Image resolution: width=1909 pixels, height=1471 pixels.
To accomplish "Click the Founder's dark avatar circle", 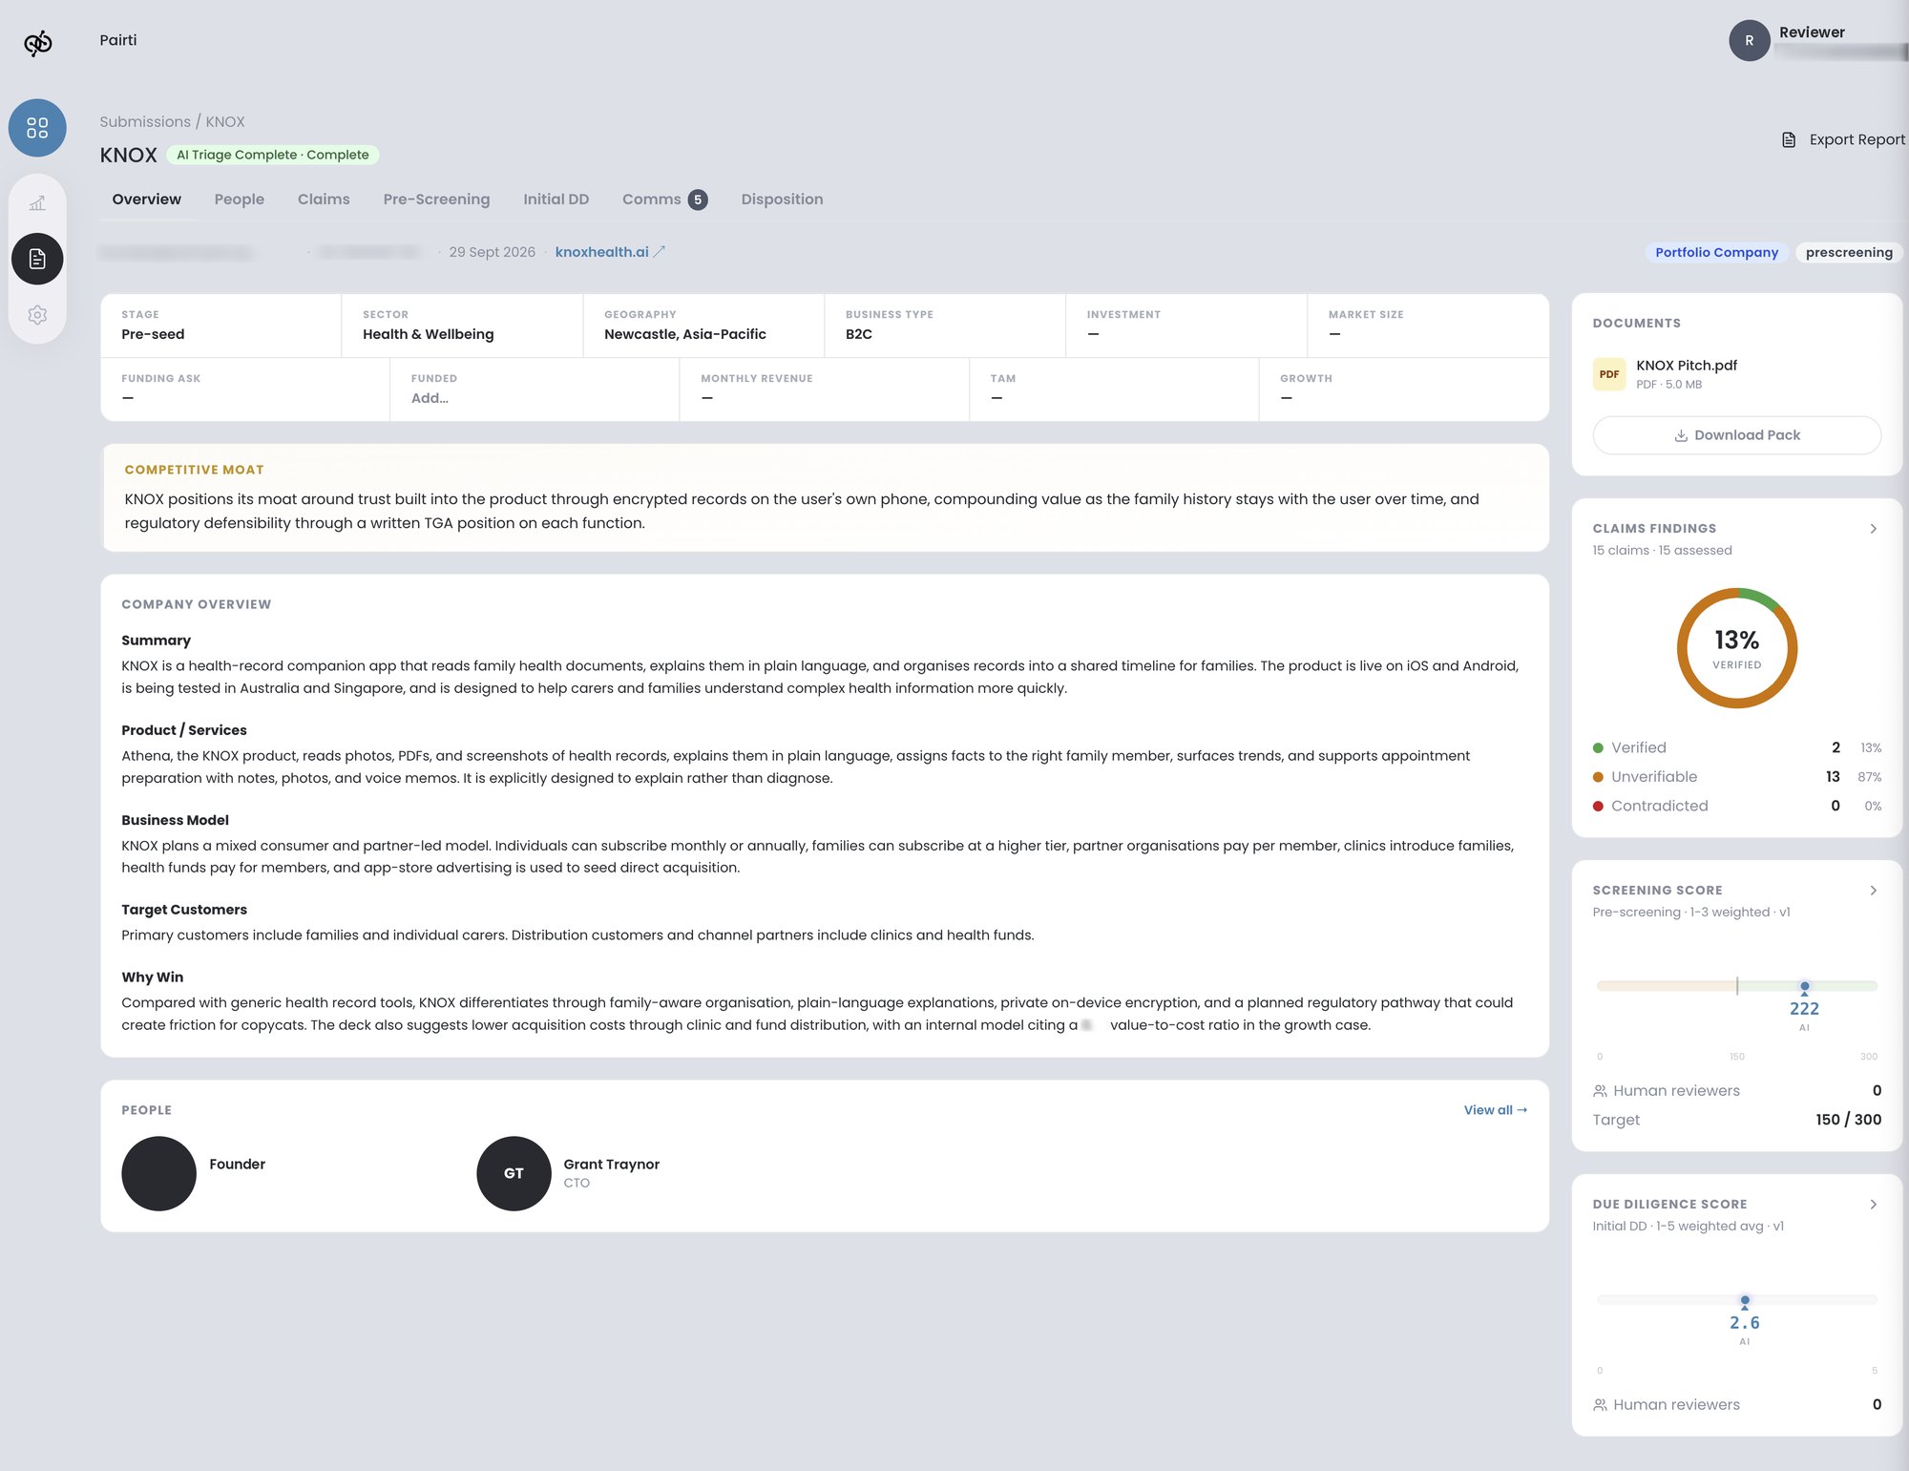I will (x=158, y=1173).
